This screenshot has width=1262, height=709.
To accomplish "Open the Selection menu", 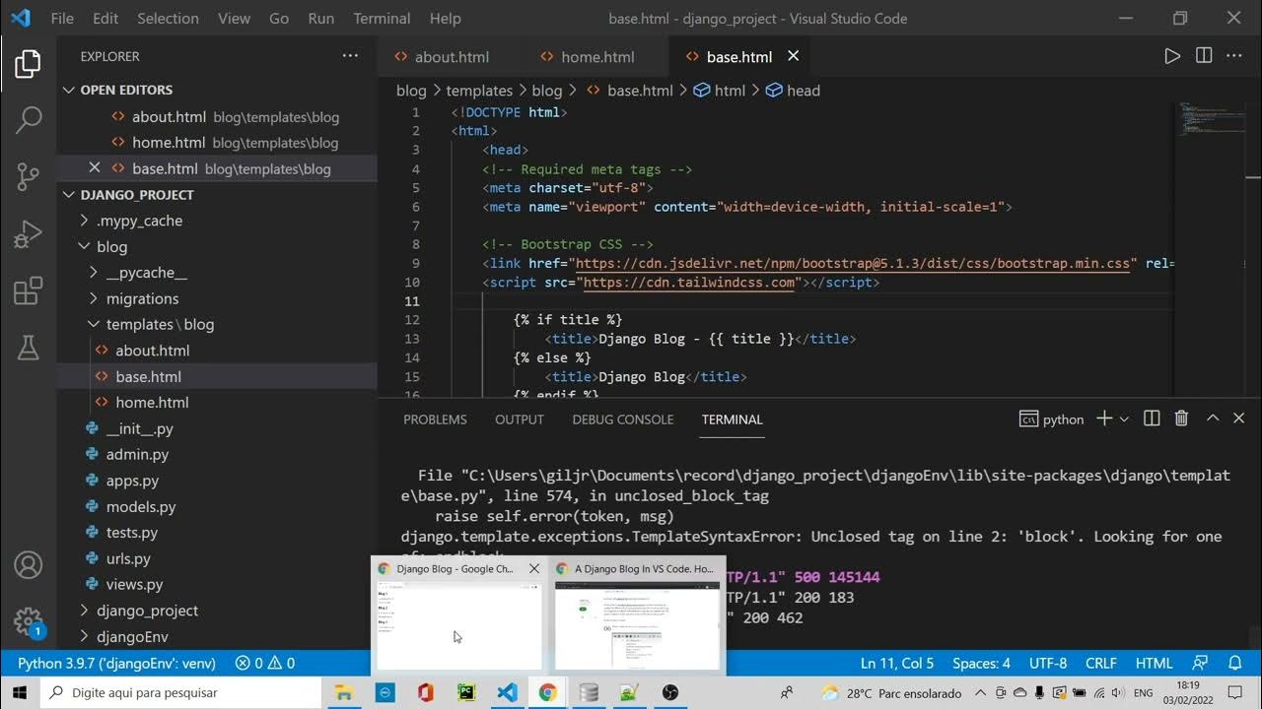I will point(168,18).
